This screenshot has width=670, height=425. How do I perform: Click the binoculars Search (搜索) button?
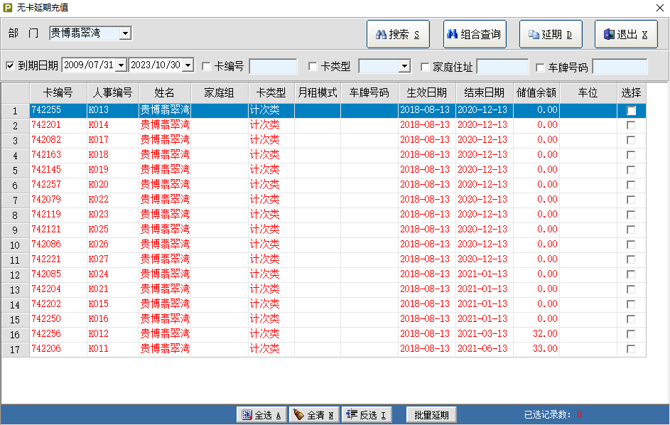coord(398,34)
